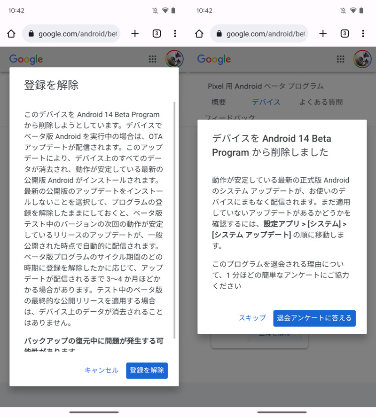
Task: Tap the home icon in the right browser
Action: pos(199,34)
